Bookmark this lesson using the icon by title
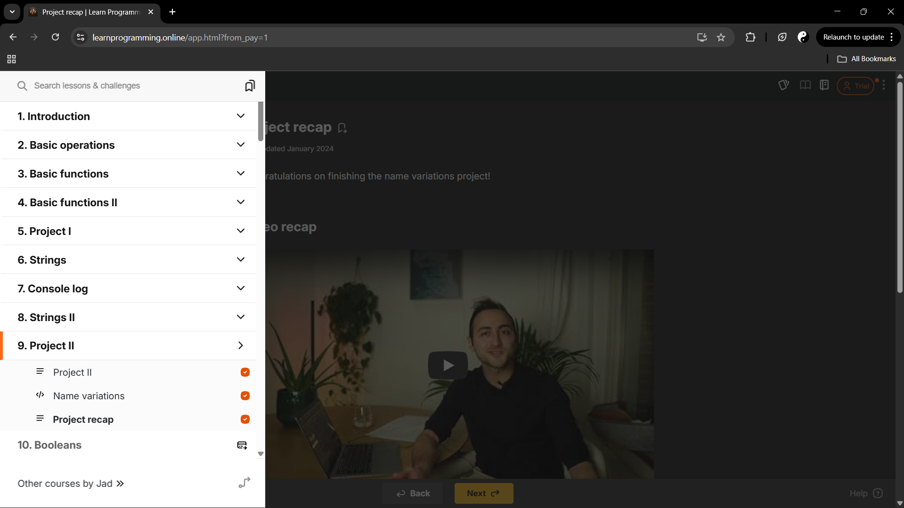Image resolution: width=904 pixels, height=508 pixels. pos(342,128)
